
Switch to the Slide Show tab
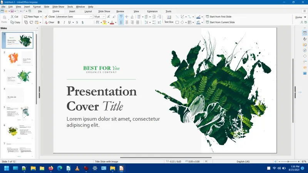pos(104,12)
